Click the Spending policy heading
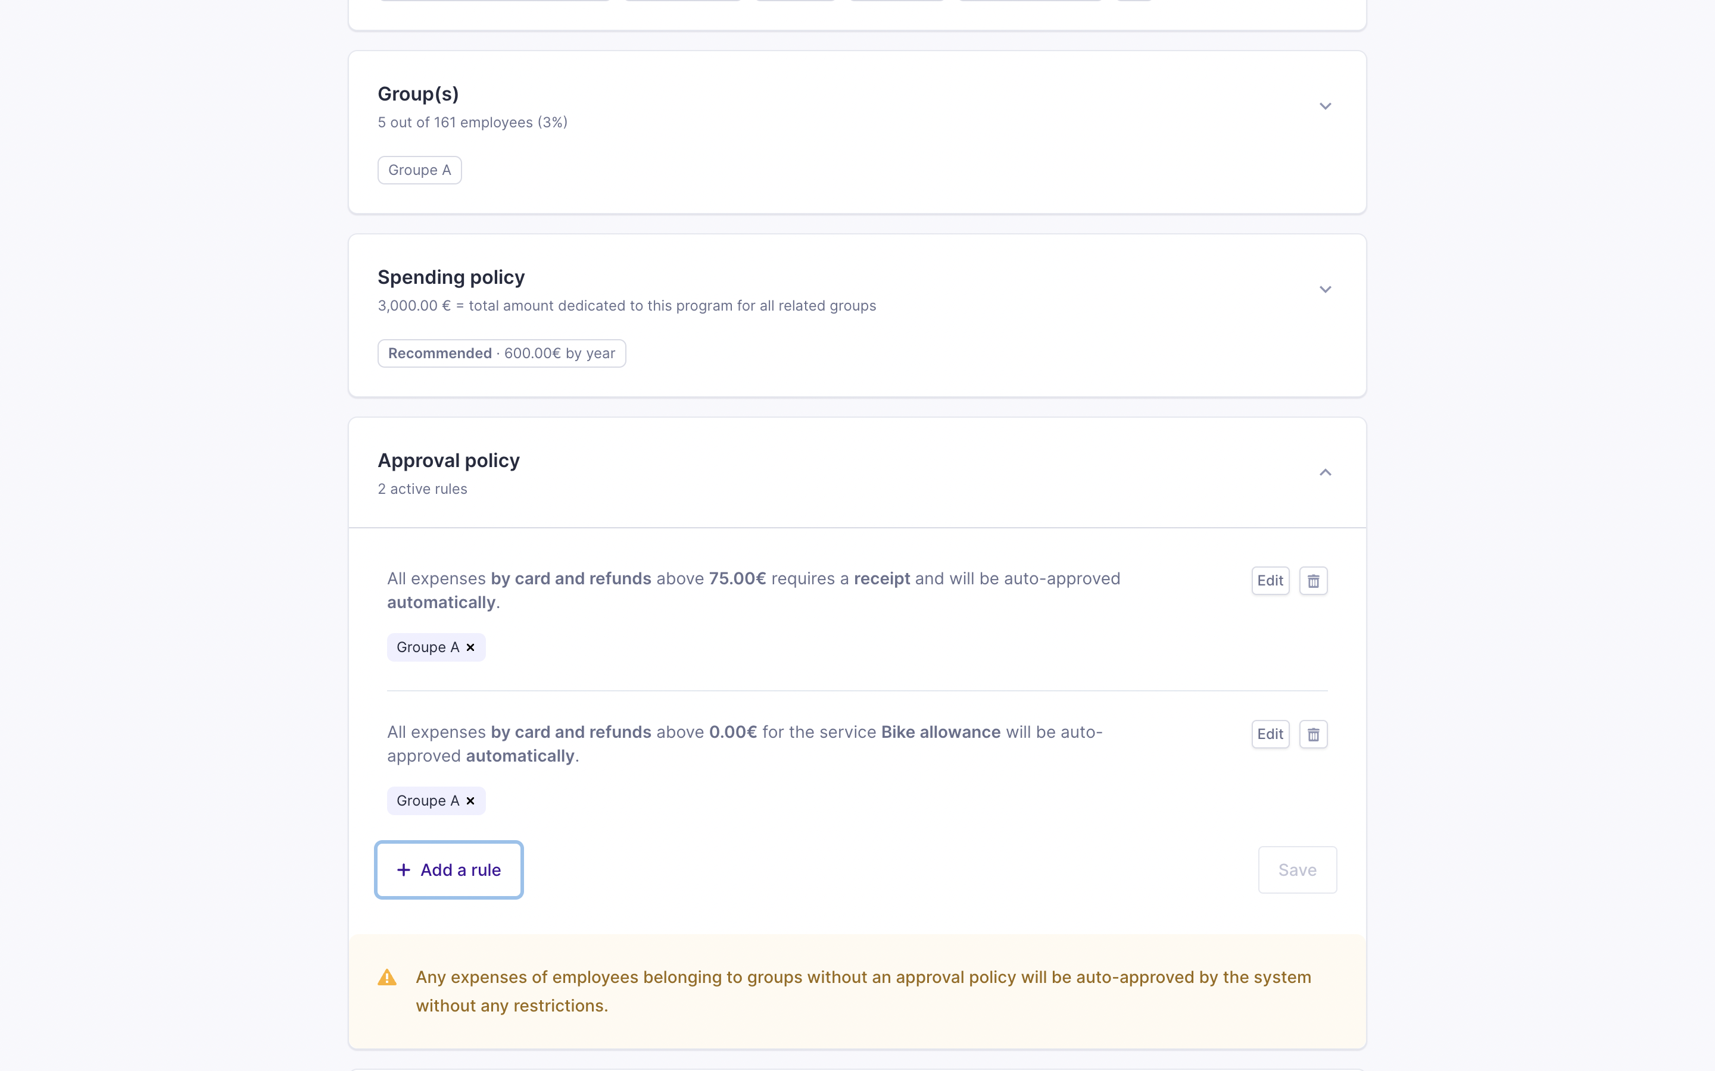 (x=451, y=278)
